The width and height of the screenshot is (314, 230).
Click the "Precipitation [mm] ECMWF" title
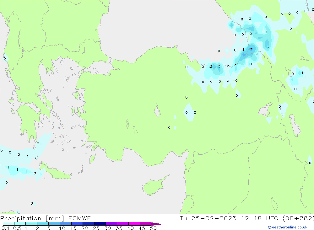46,218
